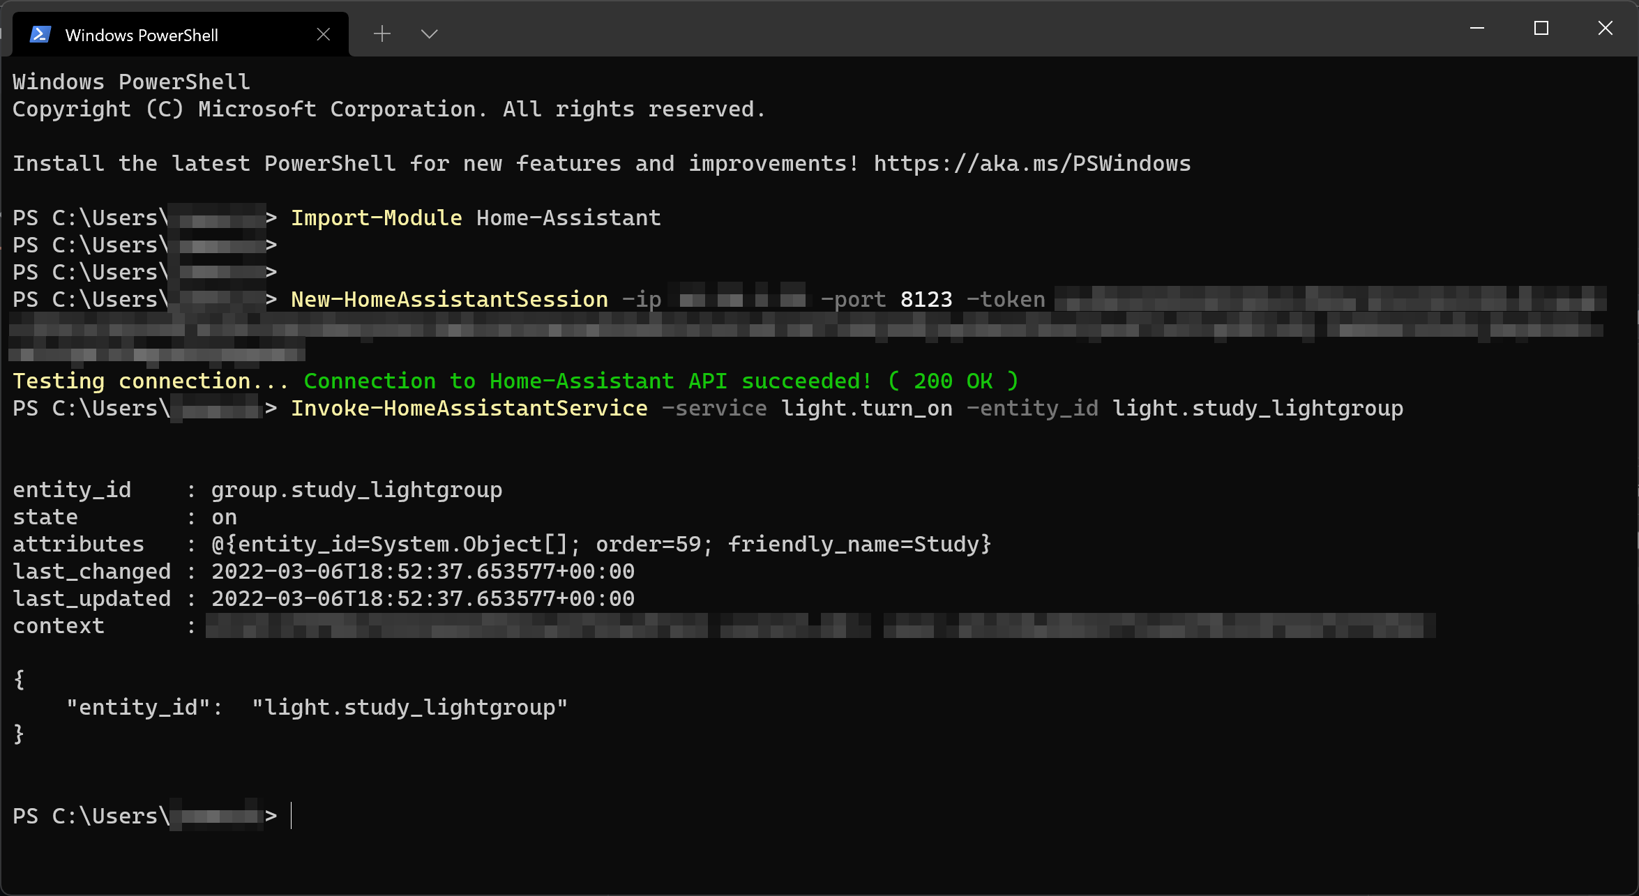The height and width of the screenshot is (896, 1639).
Task: Close the terminal window
Action: pyautogui.click(x=1605, y=28)
